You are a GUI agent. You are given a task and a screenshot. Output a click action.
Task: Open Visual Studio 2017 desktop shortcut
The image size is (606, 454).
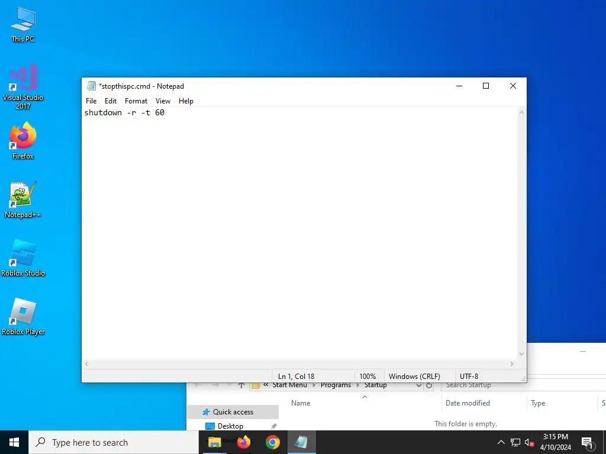pos(23,86)
